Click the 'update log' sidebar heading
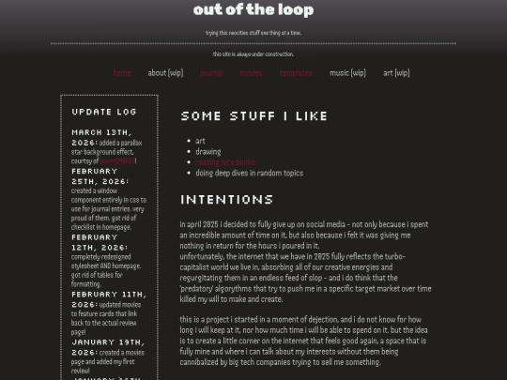This screenshot has height=380, width=507. tap(104, 112)
